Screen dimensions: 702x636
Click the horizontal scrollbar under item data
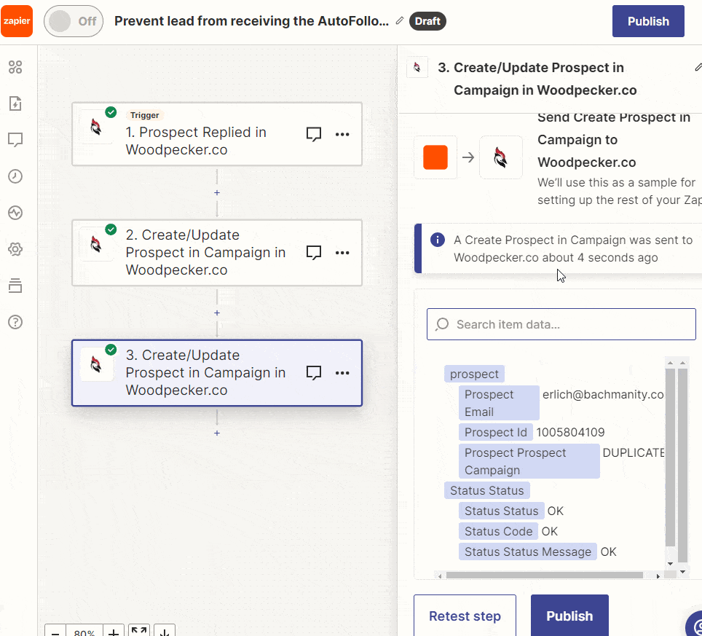point(544,576)
